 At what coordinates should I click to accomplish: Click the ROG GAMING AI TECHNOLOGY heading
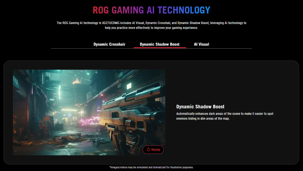[151, 10]
